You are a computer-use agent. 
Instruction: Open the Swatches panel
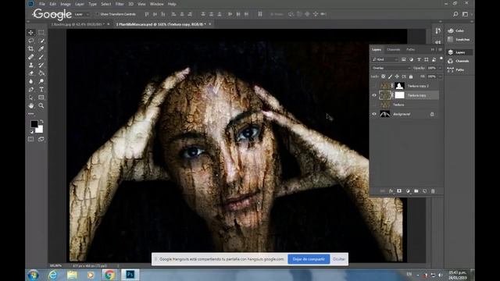point(459,40)
